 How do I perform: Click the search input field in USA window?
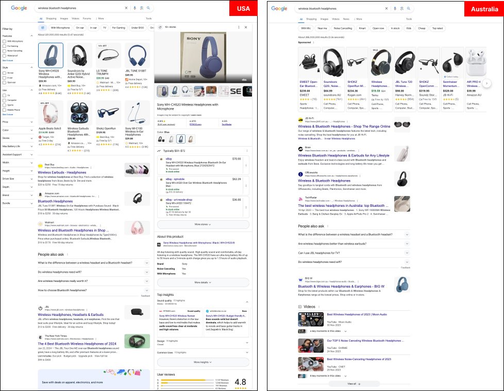80,8
